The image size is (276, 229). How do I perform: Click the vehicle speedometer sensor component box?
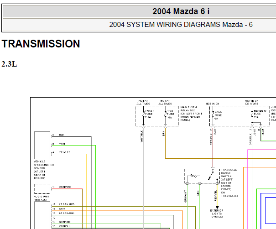[42, 145]
